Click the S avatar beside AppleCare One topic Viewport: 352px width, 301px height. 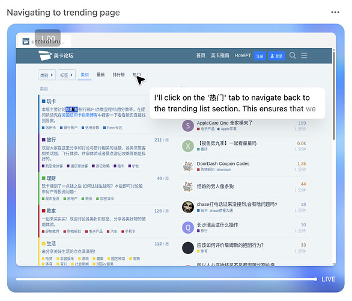click(188, 126)
